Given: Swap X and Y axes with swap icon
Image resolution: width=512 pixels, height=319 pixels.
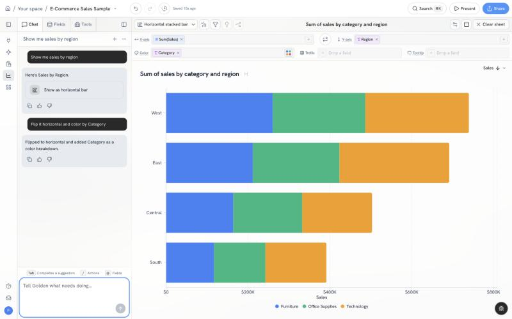Looking at the screenshot, I should point(325,40).
